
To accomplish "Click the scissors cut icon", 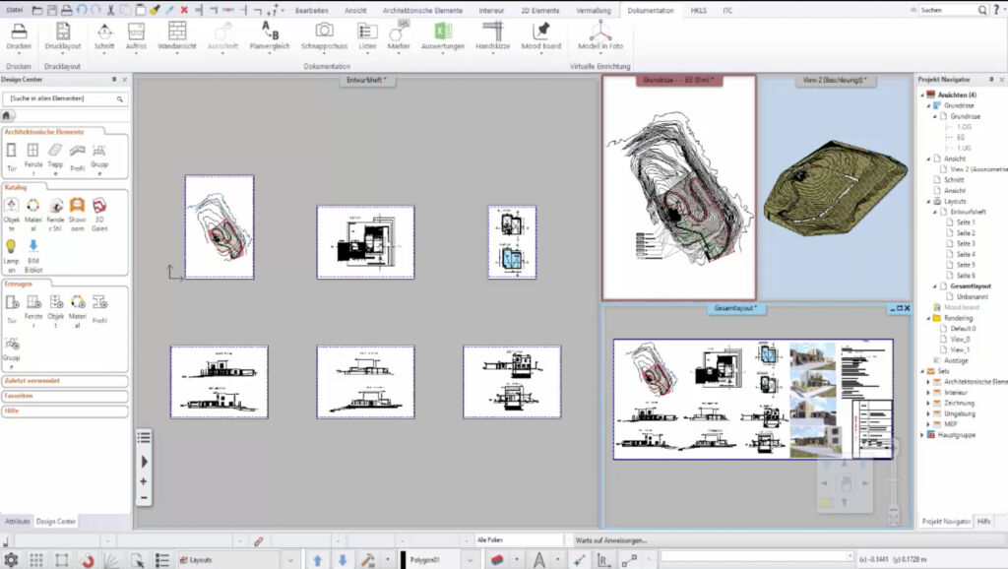I will pos(110,10).
